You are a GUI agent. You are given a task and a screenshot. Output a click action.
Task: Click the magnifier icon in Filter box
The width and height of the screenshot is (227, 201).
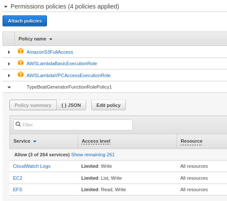(18, 124)
